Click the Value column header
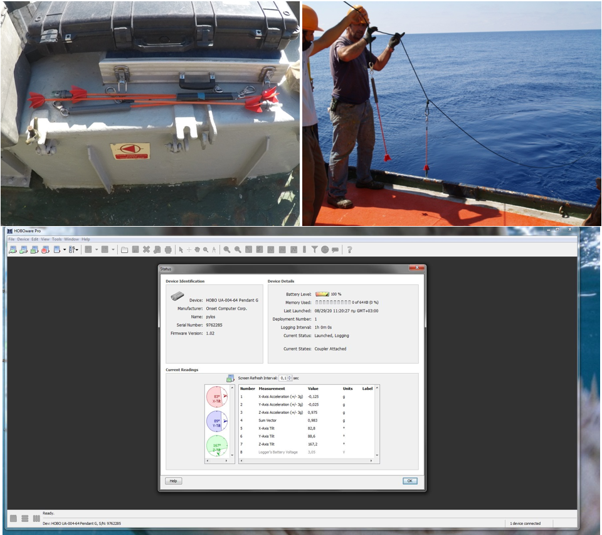The height and width of the screenshot is (535, 602). pos(313,389)
